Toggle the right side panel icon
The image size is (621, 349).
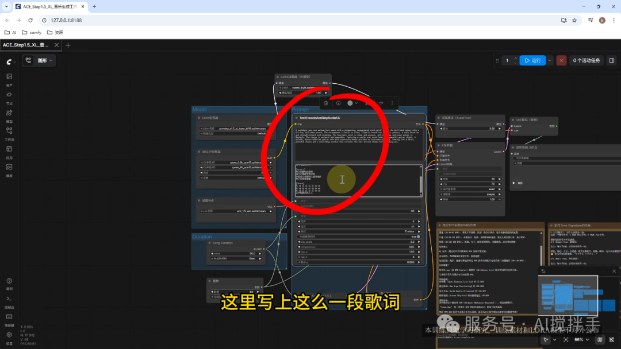coord(611,60)
